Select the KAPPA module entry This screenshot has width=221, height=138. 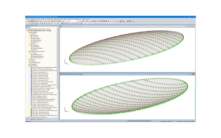point(39,96)
